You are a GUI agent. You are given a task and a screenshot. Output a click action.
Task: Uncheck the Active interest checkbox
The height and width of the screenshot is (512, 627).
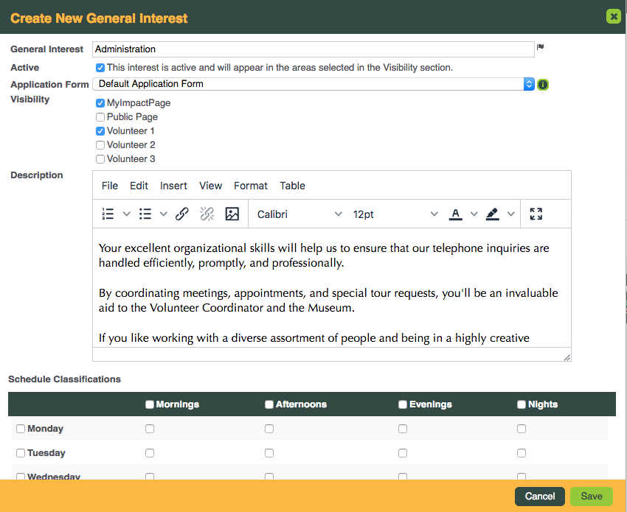click(100, 68)
